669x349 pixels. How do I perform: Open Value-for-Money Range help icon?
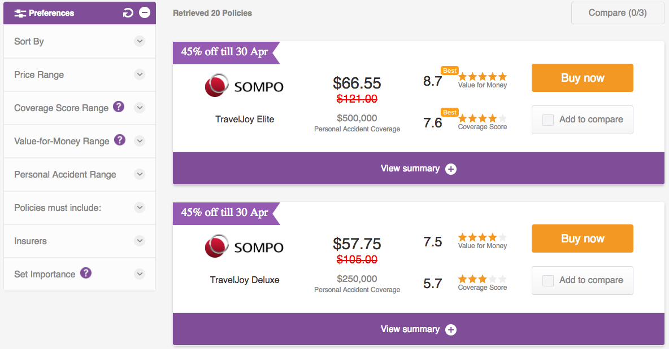pos(120,140)
